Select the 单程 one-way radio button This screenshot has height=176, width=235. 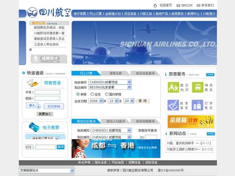tap(78, 94)
